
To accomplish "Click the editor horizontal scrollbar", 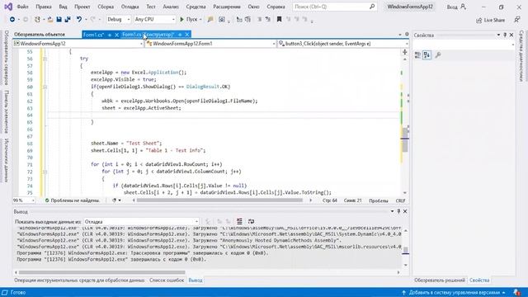I will [219, 200].
